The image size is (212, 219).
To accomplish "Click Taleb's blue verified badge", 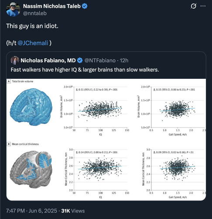I will (x=85, y=6).
